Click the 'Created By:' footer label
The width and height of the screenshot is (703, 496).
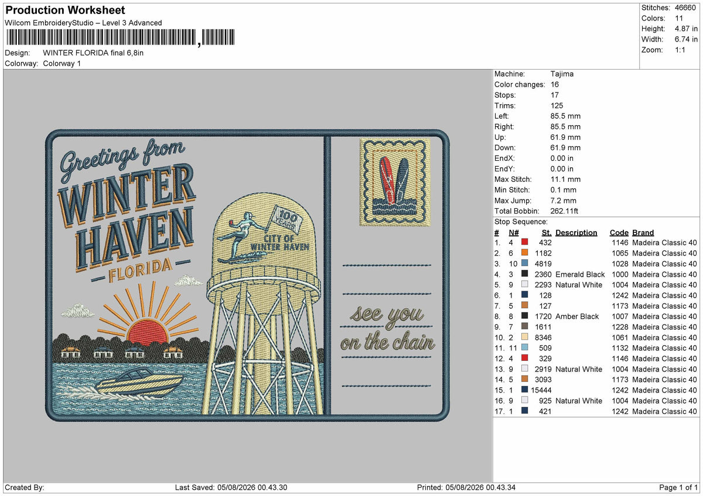pos(25,487)
